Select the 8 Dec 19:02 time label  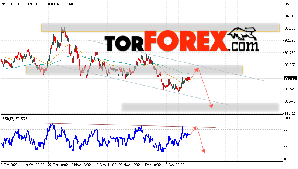[175, 165]
